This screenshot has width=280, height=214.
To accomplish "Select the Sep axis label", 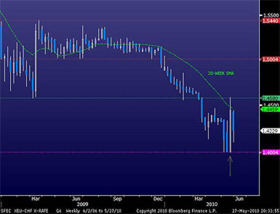I will click(x=117, y=199).
